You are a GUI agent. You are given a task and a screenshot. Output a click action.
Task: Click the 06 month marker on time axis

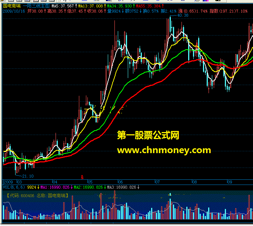click(120, 182)
